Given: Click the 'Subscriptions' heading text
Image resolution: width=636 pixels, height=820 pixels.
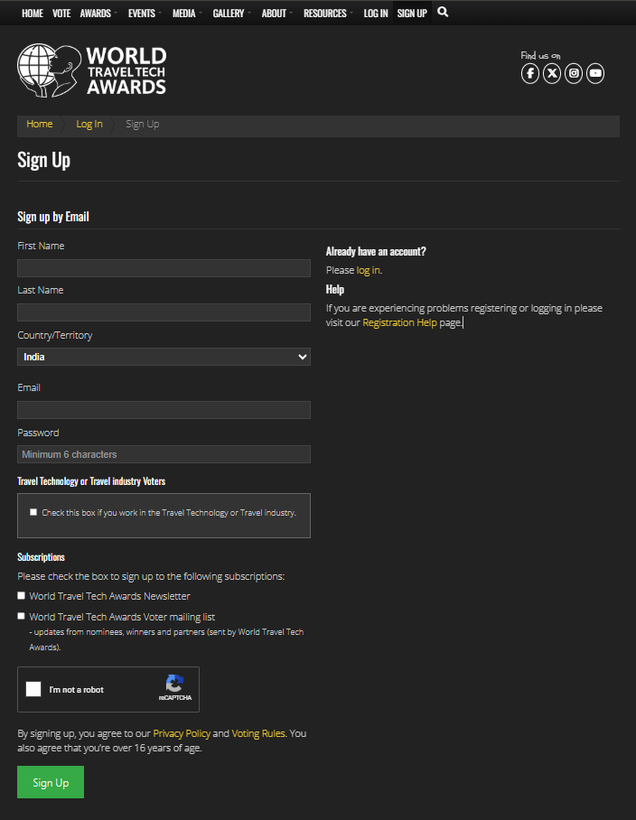Looking at the screenshot, I should coord(41,557).
